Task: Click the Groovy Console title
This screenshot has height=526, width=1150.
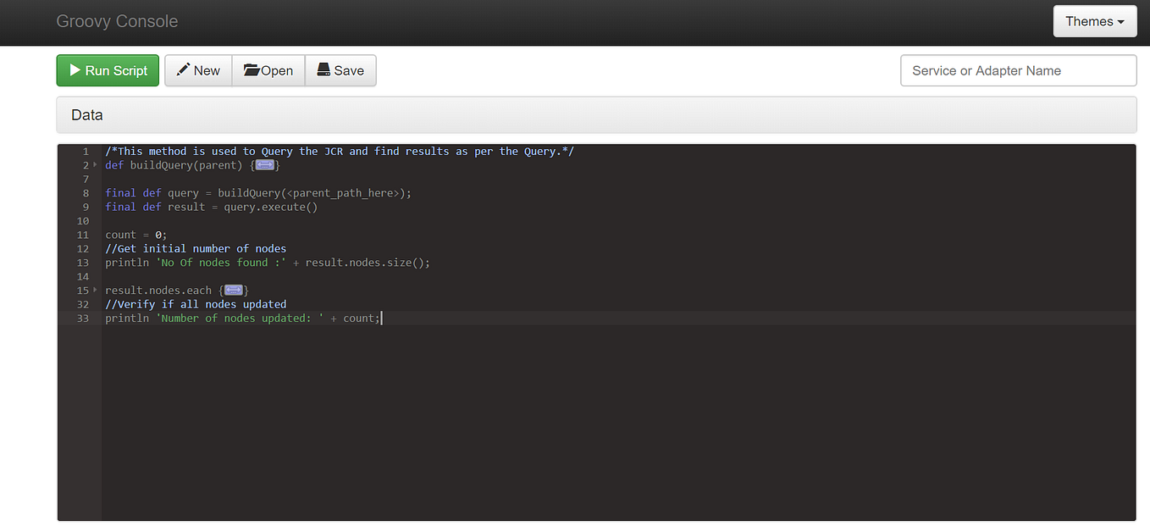Action: 117,21
